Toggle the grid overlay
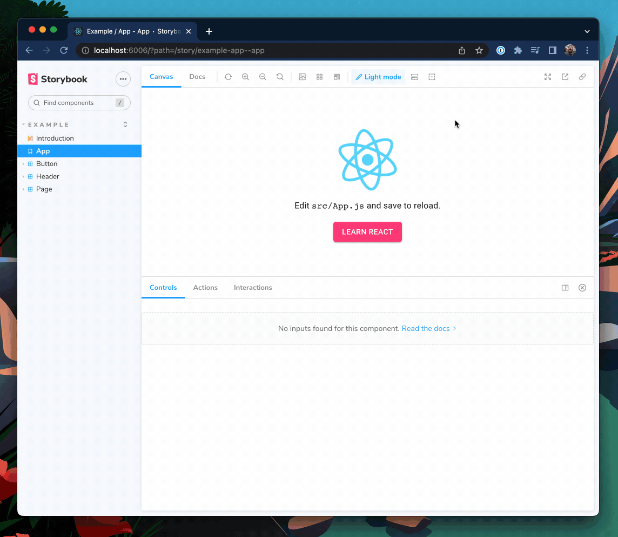The image size is (618, 537). [x=319, y=77]
